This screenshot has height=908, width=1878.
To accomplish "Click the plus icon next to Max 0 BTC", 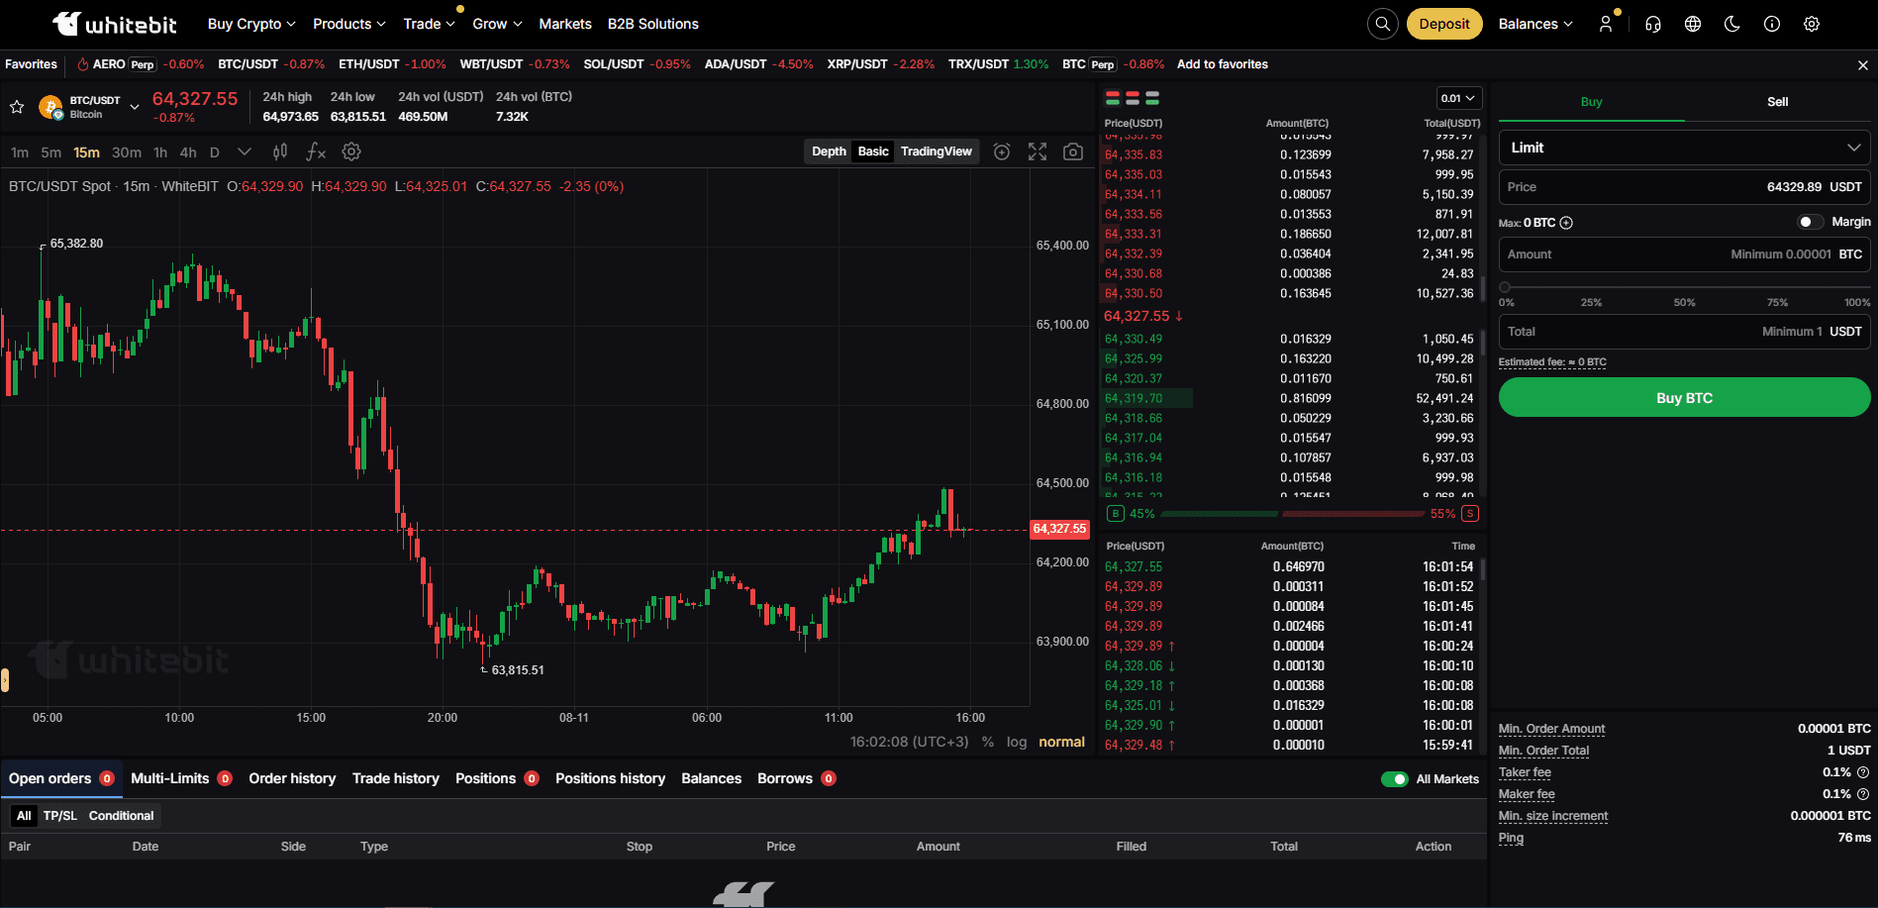I will coord(1566,223).
